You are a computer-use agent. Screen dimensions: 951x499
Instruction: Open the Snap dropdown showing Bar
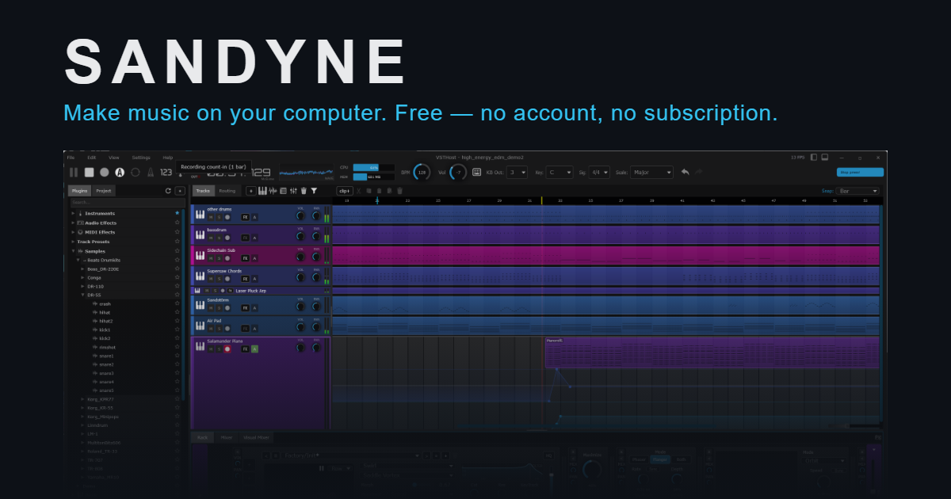tap(858, 191)
